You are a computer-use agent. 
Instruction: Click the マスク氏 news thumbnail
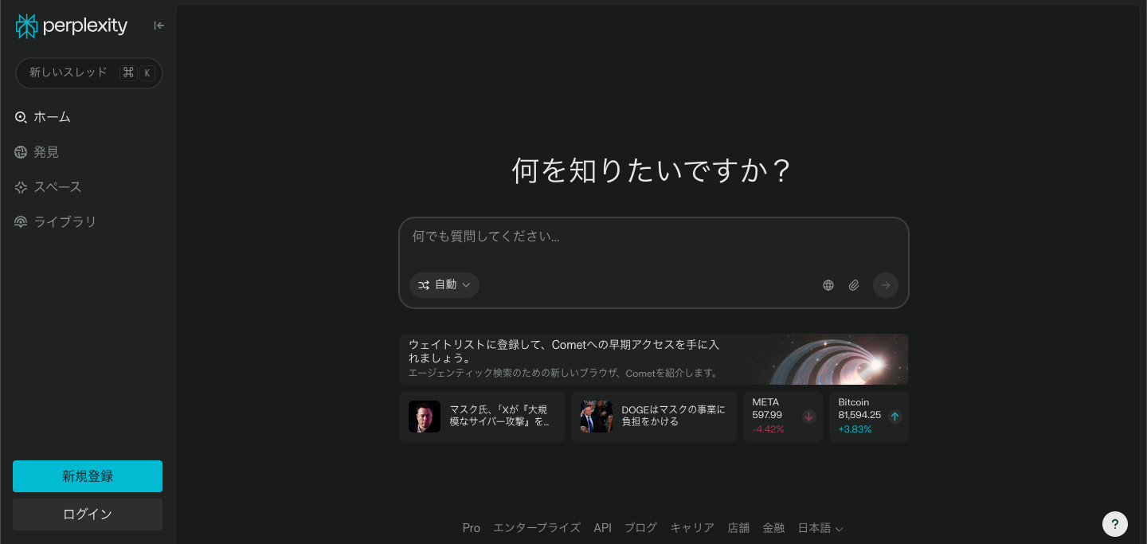[x=425, y=417]
